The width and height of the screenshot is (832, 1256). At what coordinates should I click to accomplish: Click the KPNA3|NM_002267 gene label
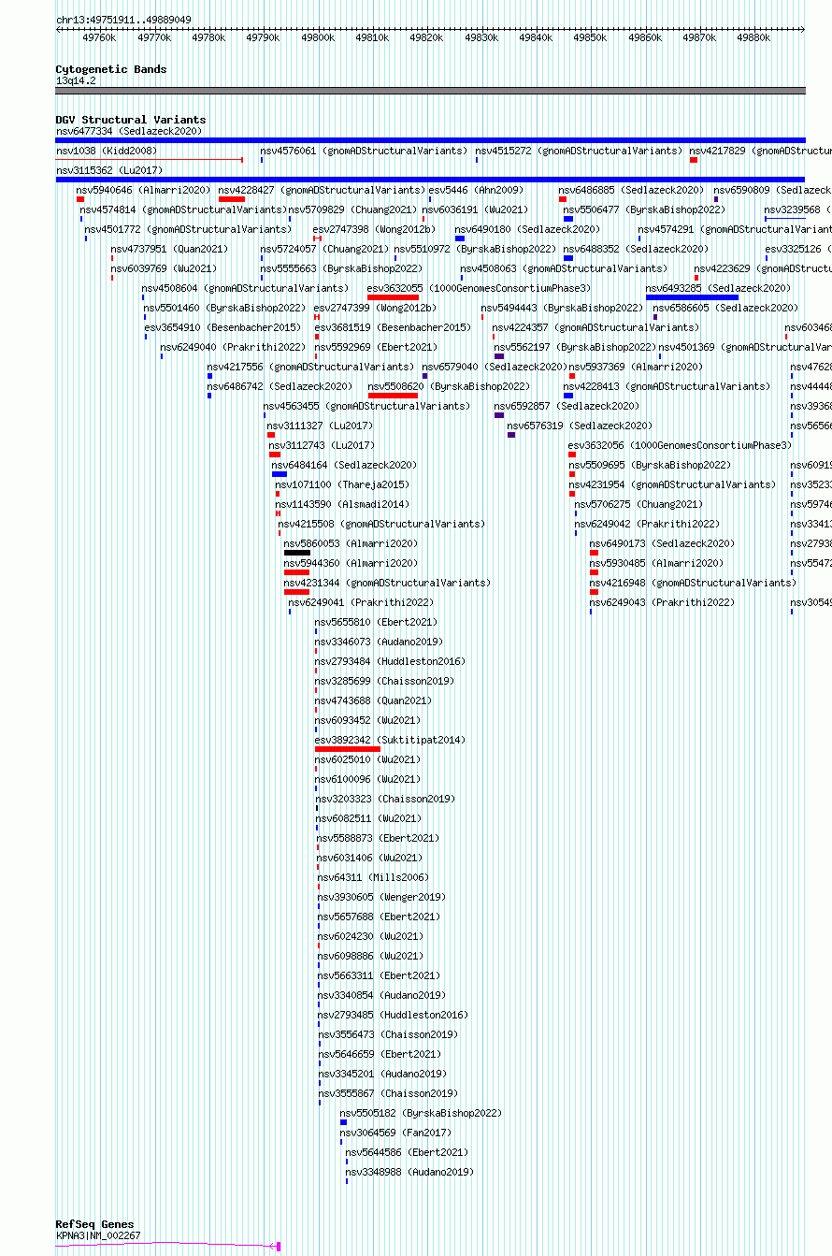click(98, 1235)
